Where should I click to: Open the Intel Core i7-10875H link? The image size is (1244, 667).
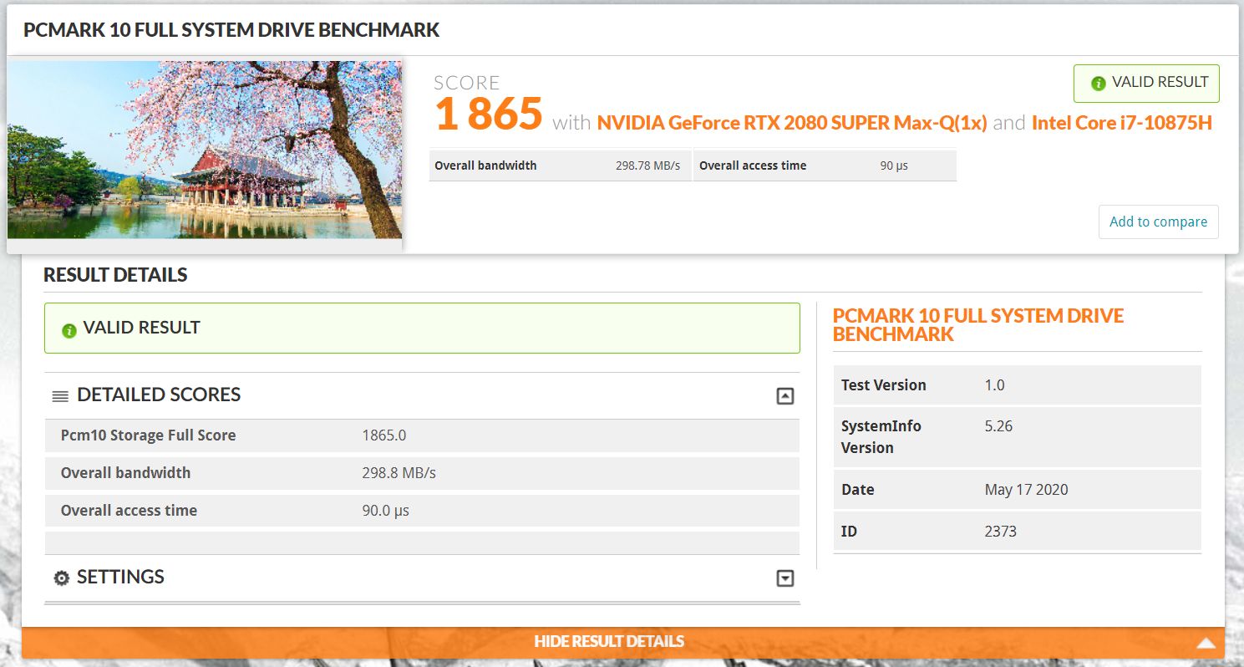click(1122, 123)
